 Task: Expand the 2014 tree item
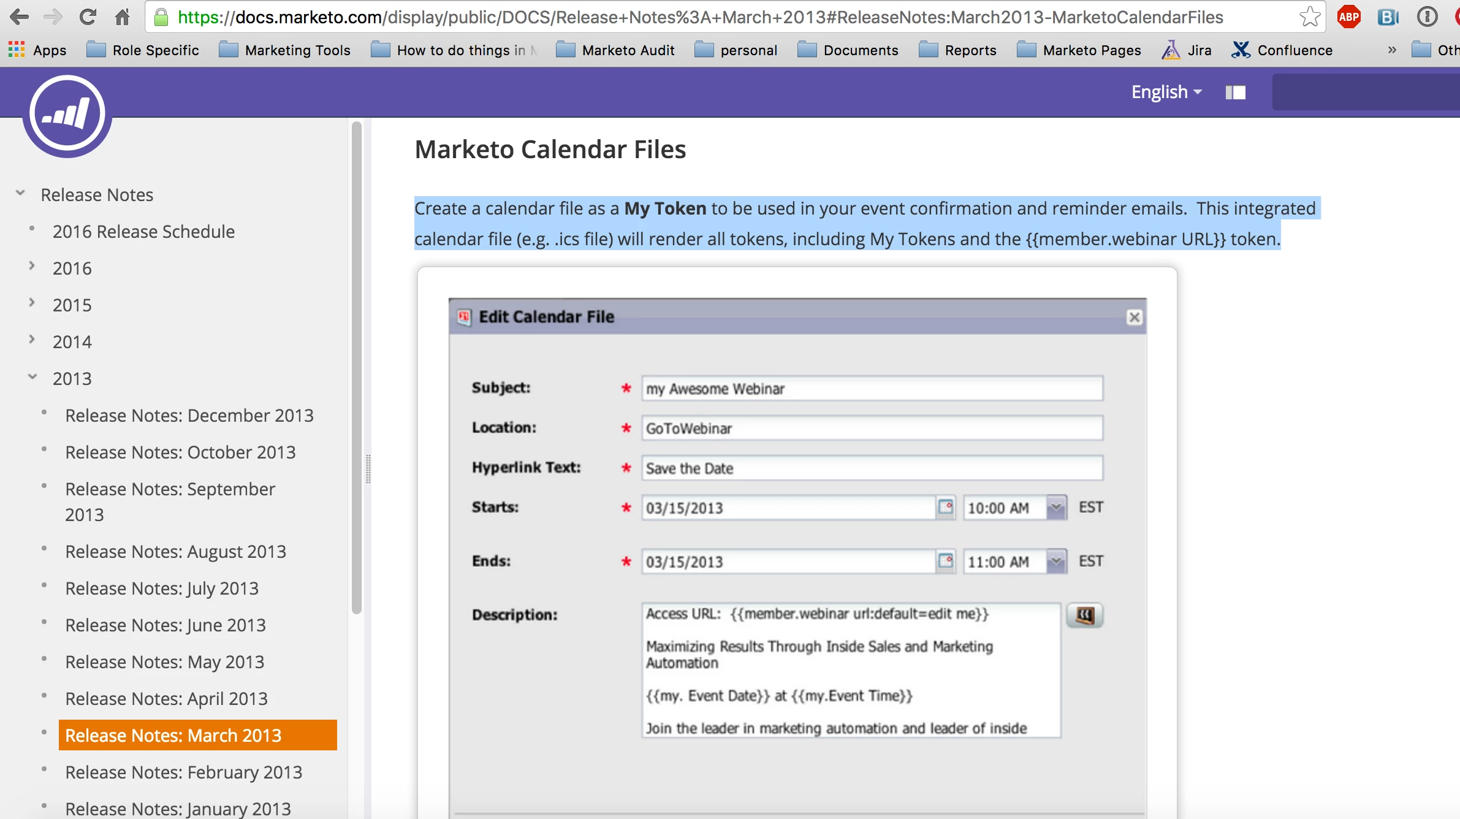tap(32, 340)
